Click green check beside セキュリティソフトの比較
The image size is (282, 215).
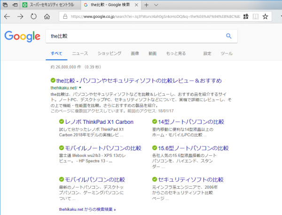click(x=155, y=179)
